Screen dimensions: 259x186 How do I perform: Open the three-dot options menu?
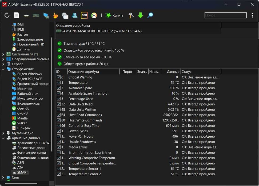coord(252,15)
